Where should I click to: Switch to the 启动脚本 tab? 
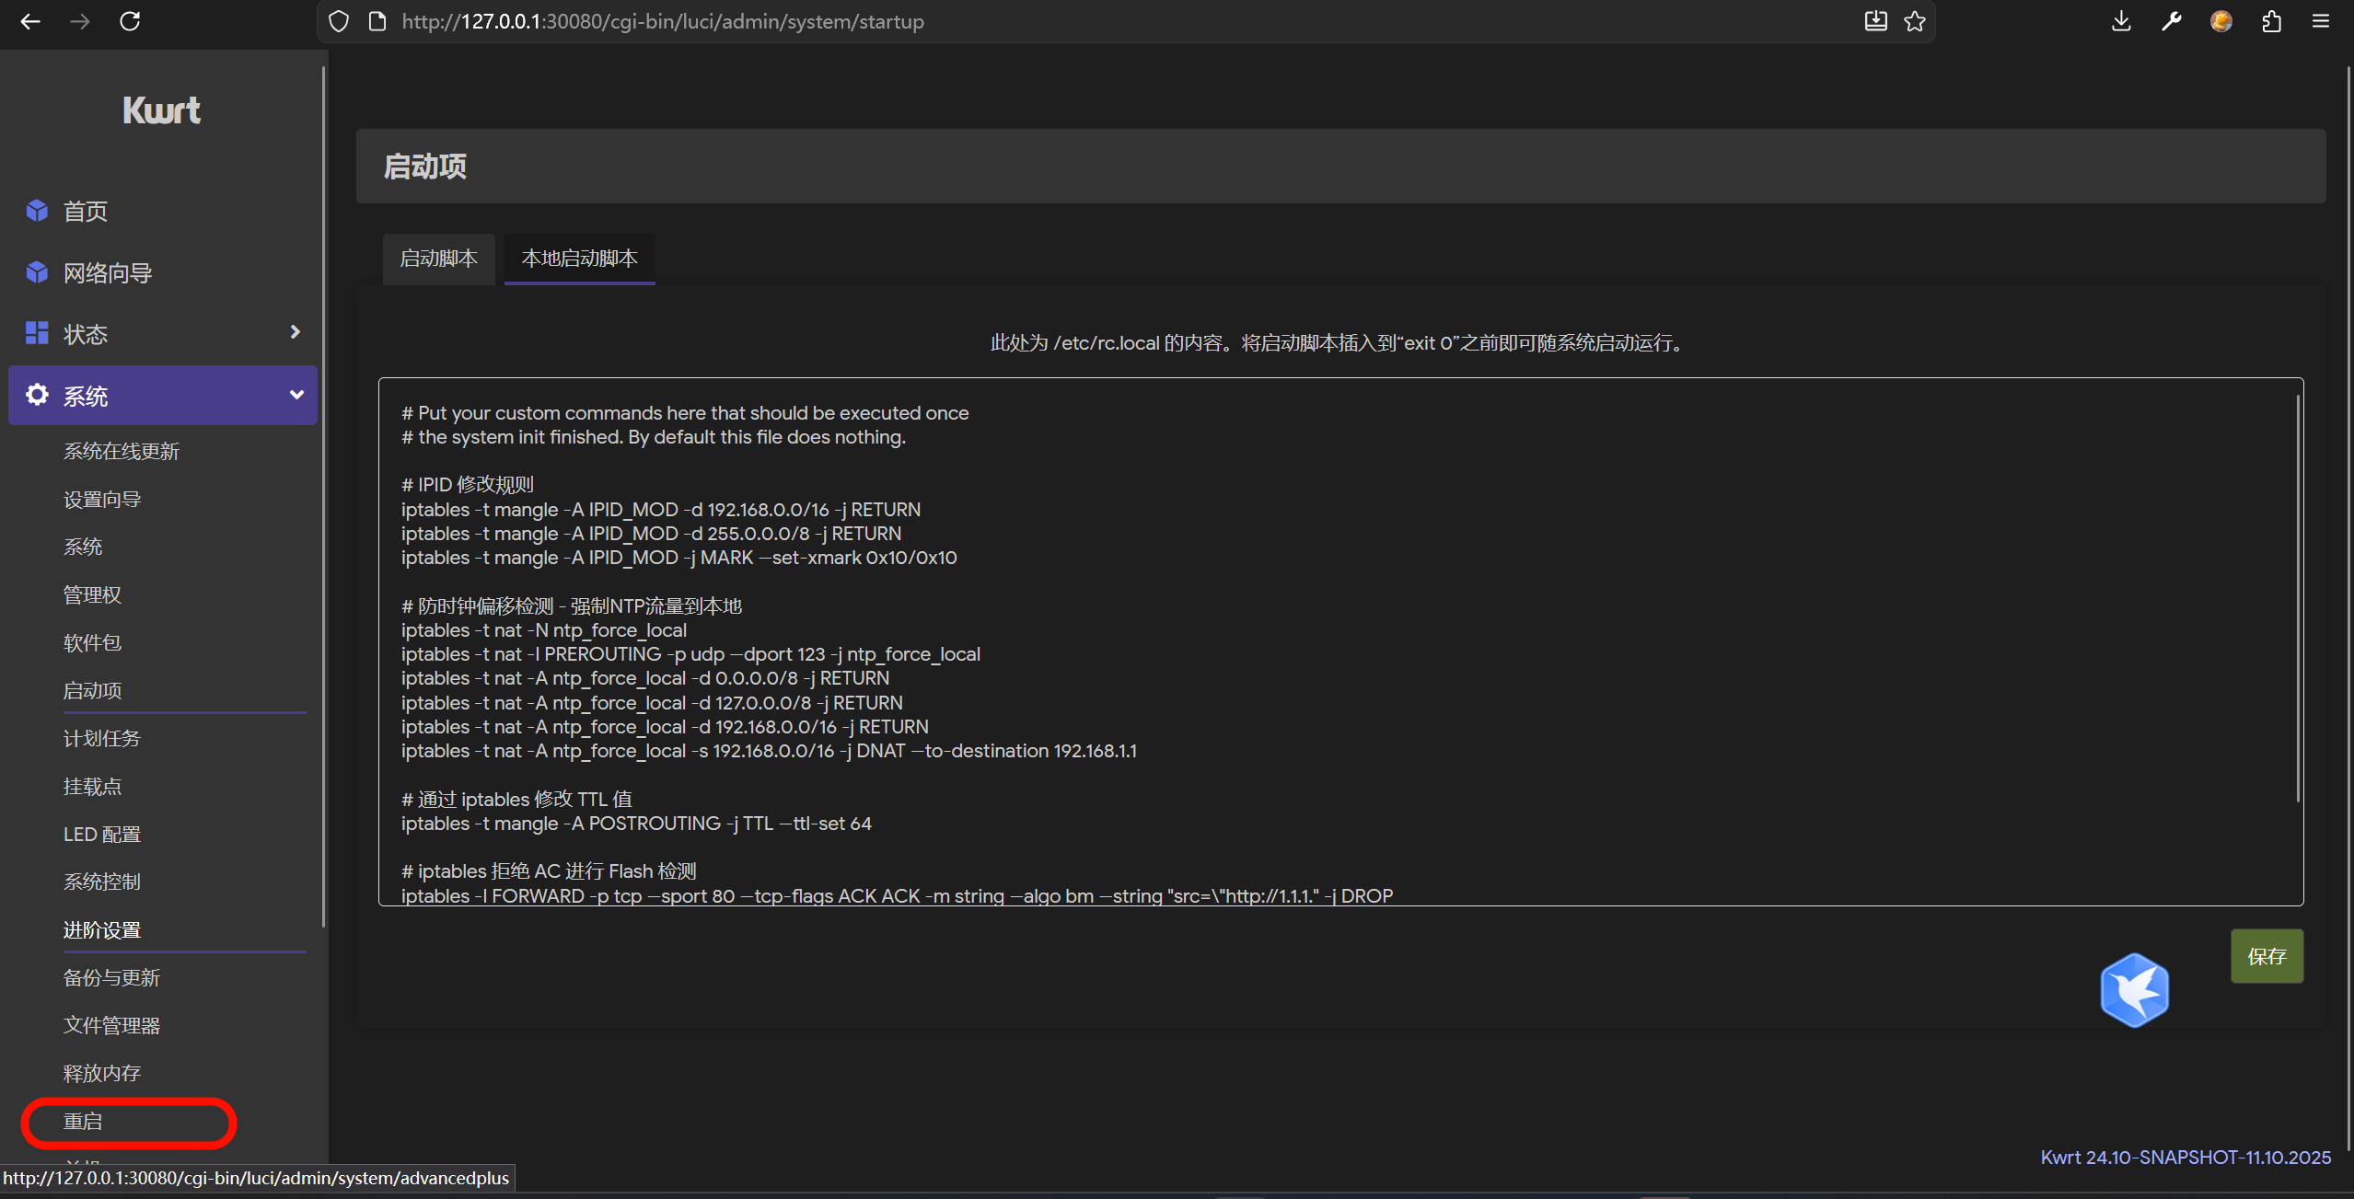click(438, 259)
